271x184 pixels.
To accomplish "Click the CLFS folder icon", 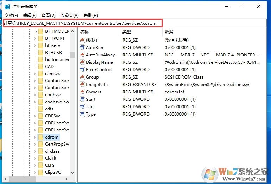I will click(40, 165).
